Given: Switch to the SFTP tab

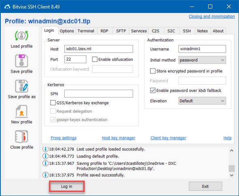Looking at the screenshot, I should point(121,31).
